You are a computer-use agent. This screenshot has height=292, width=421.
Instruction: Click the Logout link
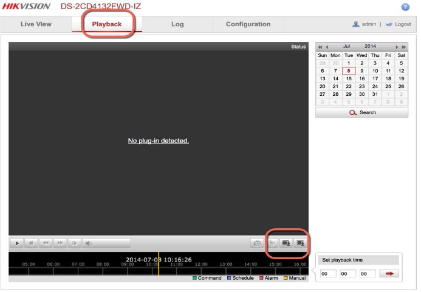pyautogui.click(x=403, y=24)
